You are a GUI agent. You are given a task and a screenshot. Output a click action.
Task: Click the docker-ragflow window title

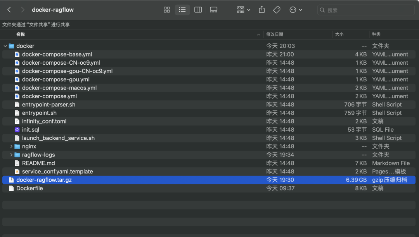(53, 10)
